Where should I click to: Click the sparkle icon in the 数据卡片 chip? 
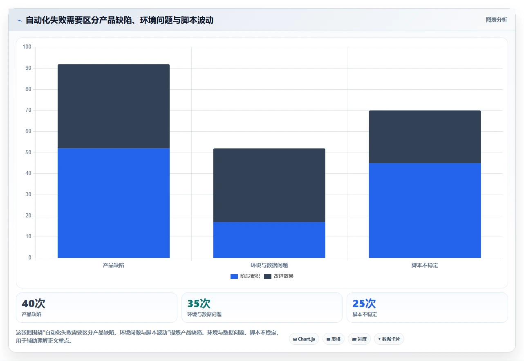(x=379, y=339)
